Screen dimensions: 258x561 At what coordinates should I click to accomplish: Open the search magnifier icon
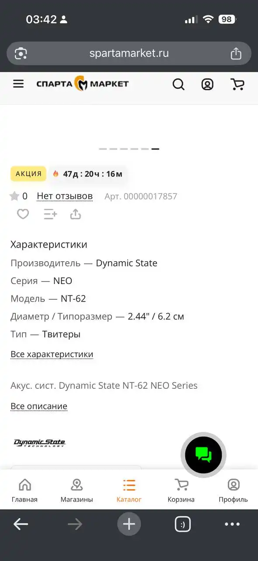(x=178, y=84)
